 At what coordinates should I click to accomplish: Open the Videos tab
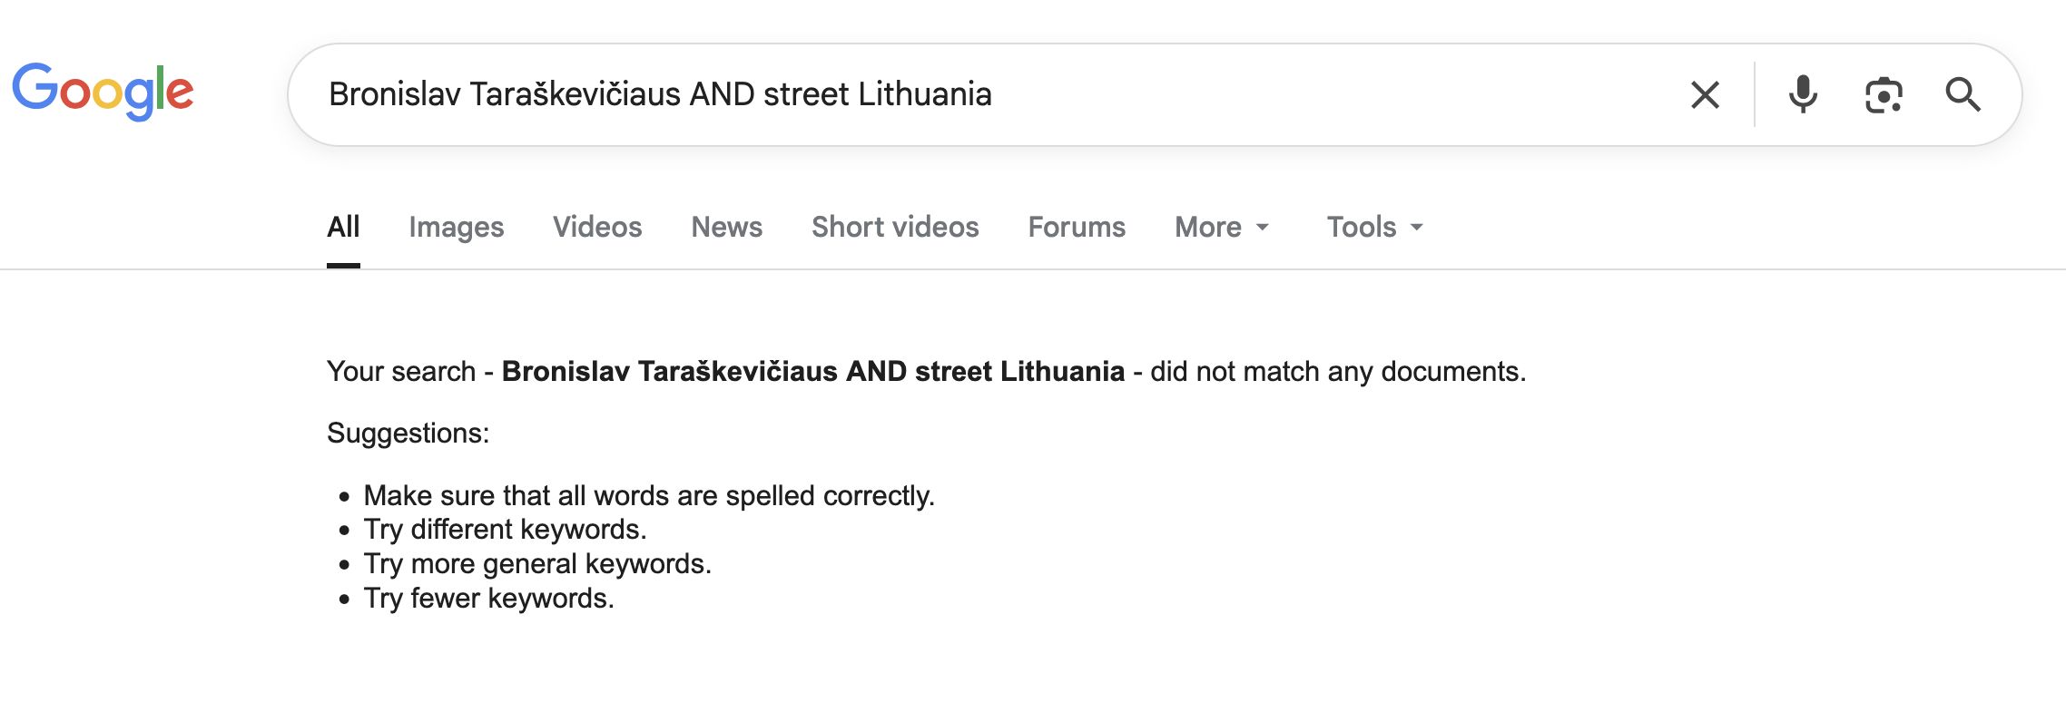click(597, 227)
